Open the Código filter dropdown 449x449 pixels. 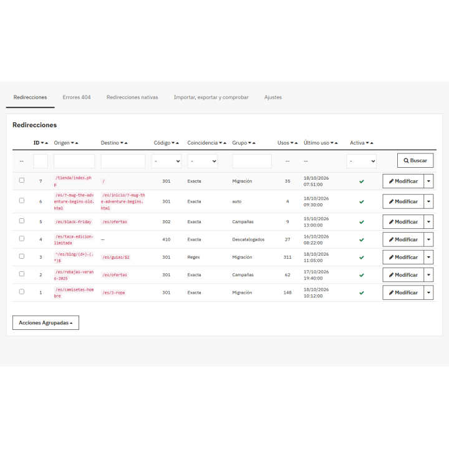(167, 161)
